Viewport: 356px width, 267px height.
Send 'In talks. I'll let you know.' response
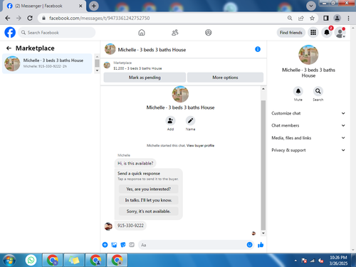[x=149, y=200]
